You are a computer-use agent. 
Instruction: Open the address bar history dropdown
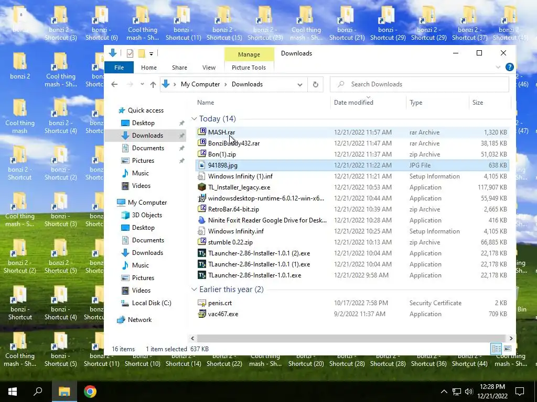(300, 84)
